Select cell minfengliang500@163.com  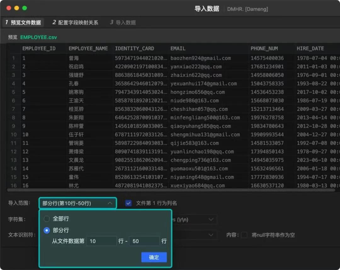point(205,118)
